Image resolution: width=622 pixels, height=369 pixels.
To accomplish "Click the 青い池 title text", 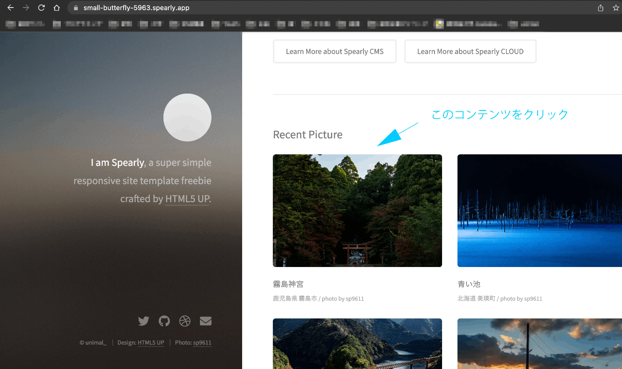I will pos(469,284).
